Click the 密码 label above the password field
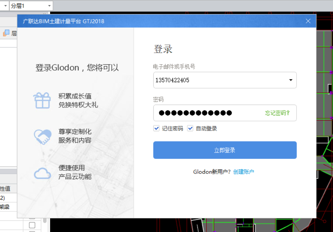The width and height of the screenshot is (333, 232). tap(158, 99)
